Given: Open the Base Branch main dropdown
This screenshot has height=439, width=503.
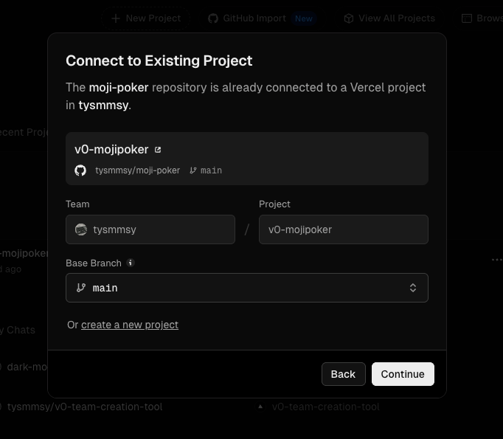Looking at the screenshot, I should [246, 288].
